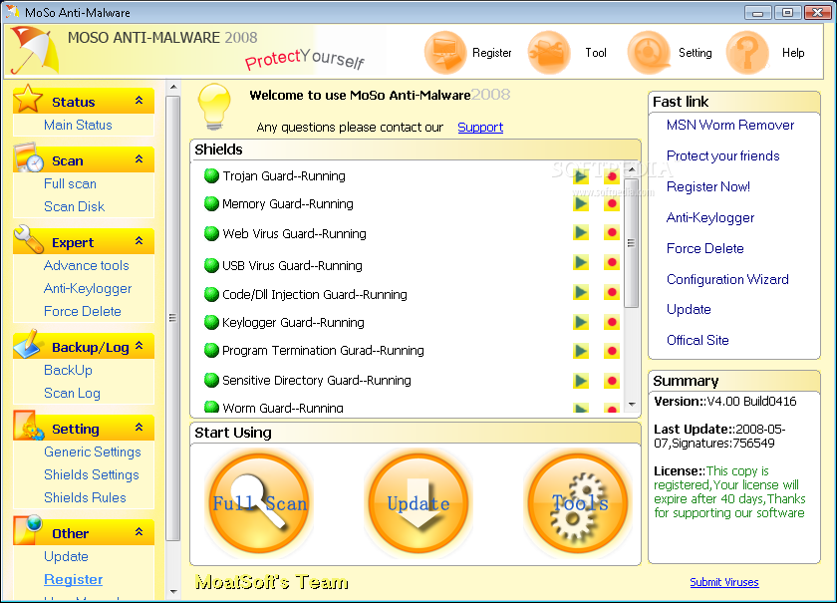The height and width of the screenshot is (603, 837).
Task: Stop Web Virus Guard with red button
Action: (612, 232)
